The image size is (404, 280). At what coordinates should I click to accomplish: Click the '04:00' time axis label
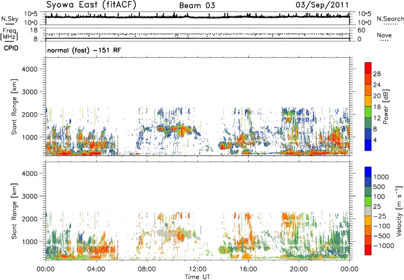pyautogui.click(x=96, y=269)
